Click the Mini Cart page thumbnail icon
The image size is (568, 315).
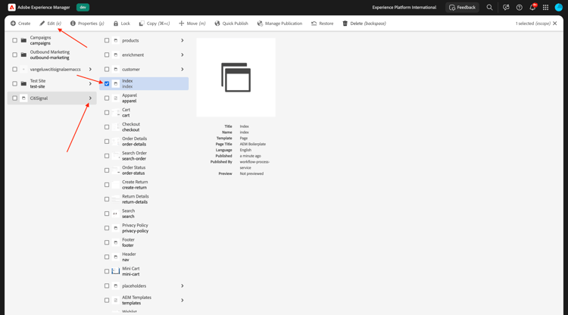(x=116, y=271)
